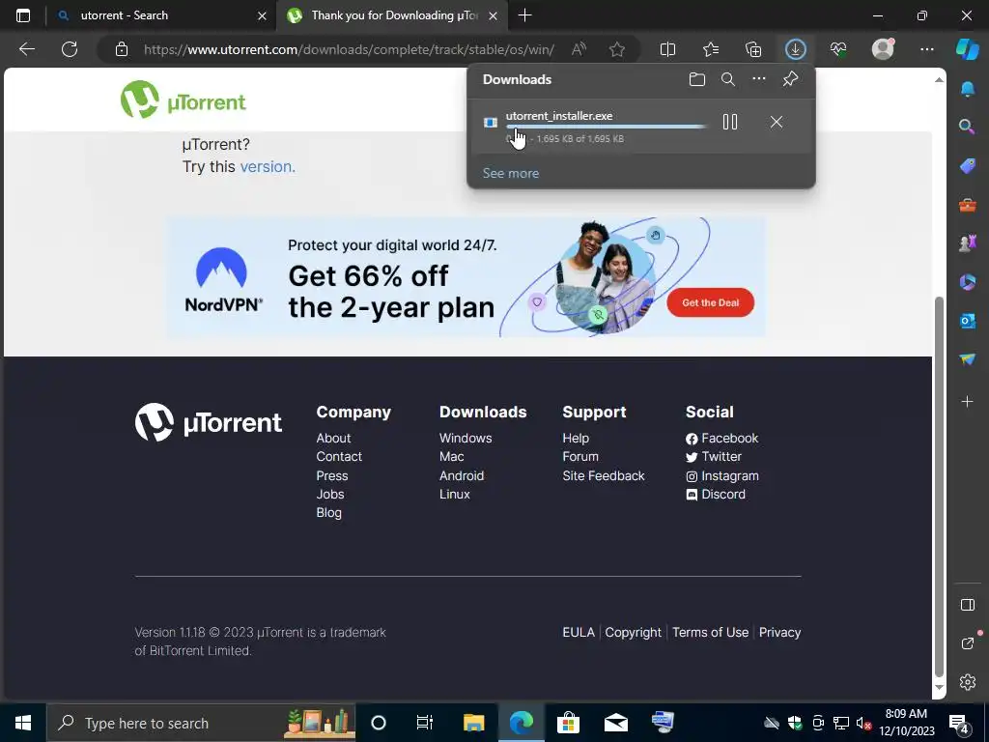Visit the Facebook social link
Viewport: 989px width, 742px height.
[722, 438]
